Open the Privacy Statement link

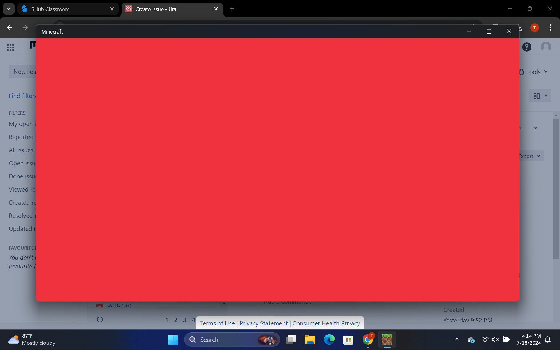(x=263, y=323)
